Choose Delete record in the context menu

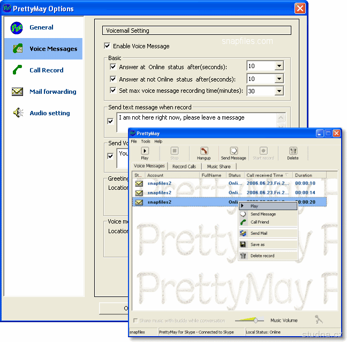(x=268, y=256)
